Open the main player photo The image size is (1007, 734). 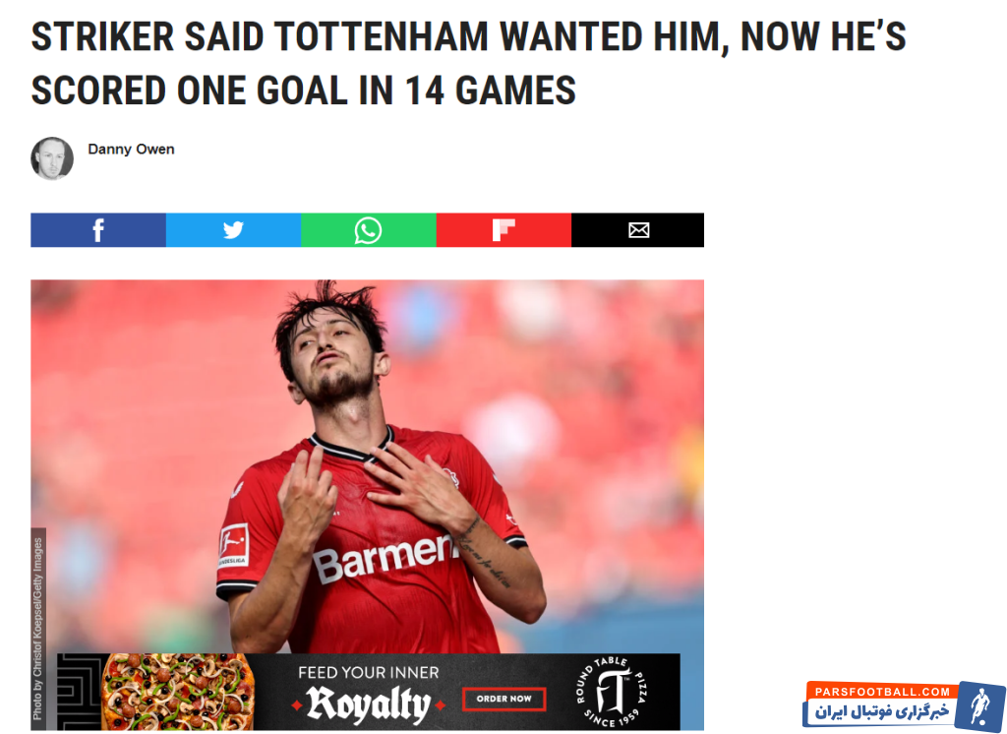point(368,466)
